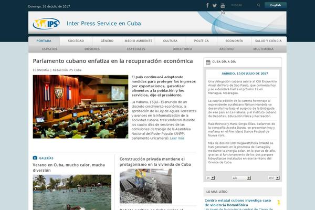Open headline Parlamento cubano enfatiza en la recuperación
315x210 pixels.
coord(113,61)
